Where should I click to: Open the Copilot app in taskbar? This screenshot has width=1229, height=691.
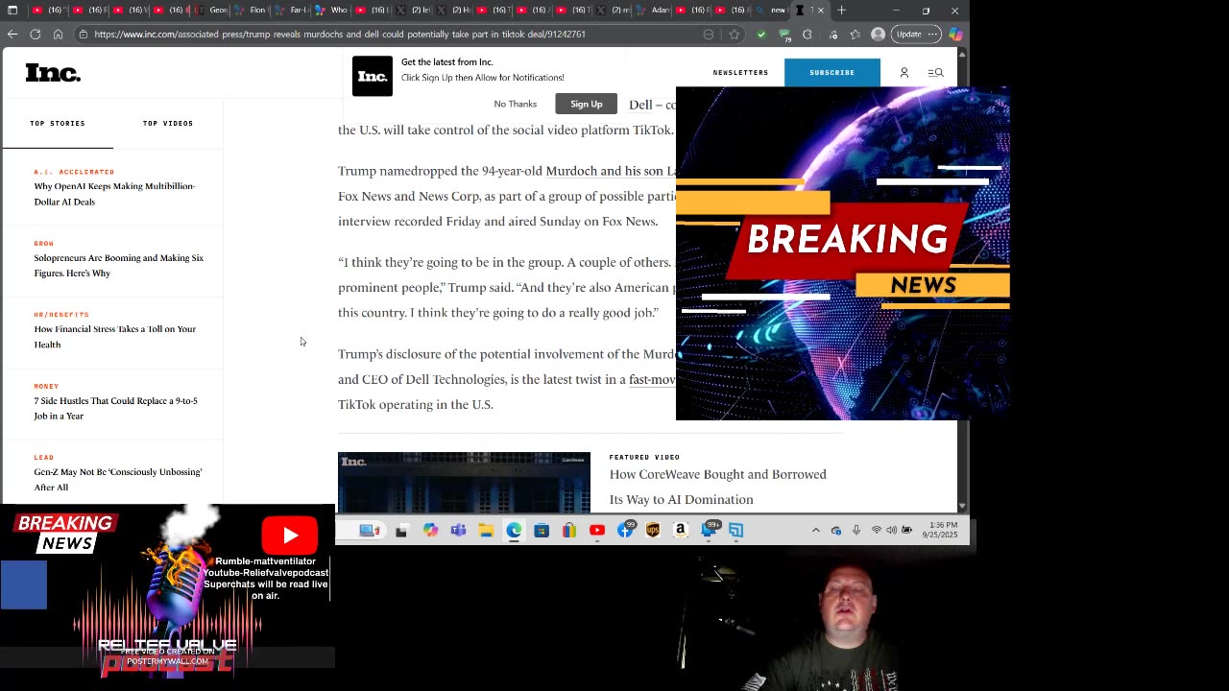point(430,530)
